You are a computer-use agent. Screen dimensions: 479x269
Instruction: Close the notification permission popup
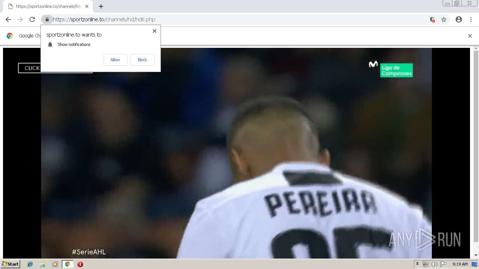[x=154, y=31]
